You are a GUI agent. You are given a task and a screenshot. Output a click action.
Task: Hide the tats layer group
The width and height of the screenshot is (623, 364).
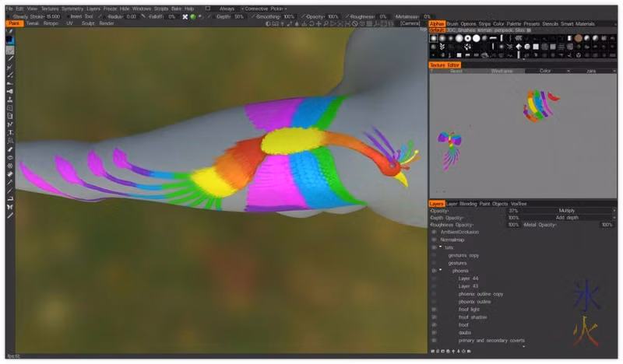[434, 247]
